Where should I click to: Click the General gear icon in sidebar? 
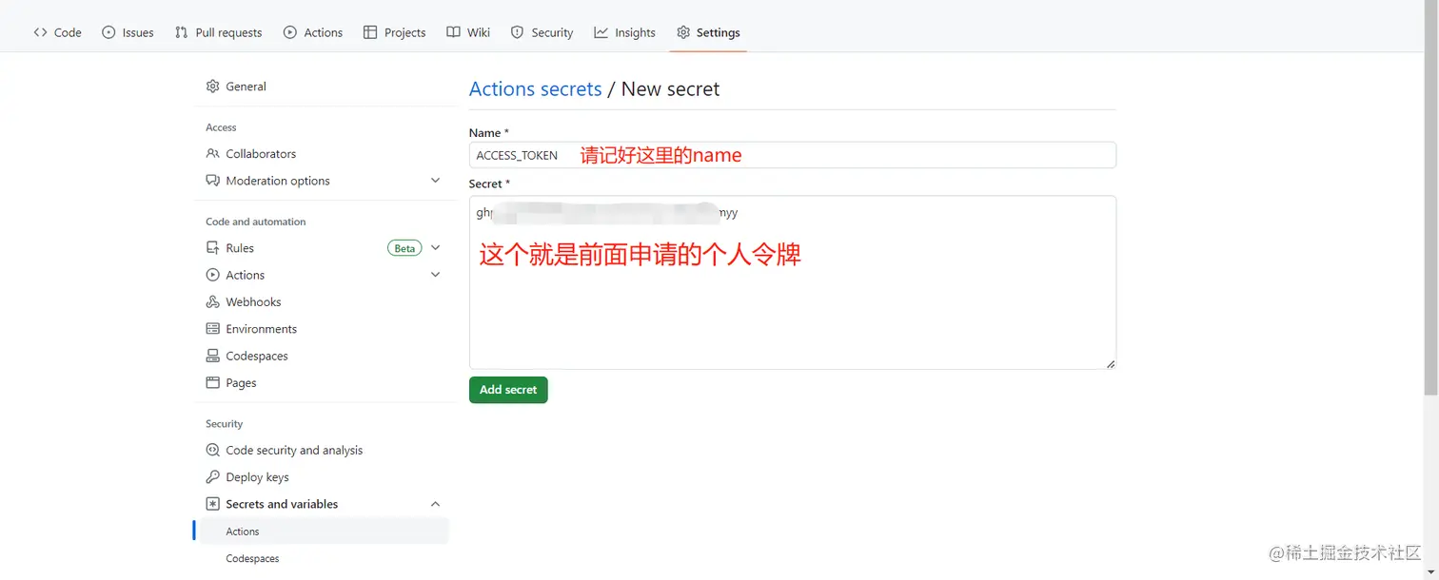pyautogui.click(x=212, y=87)
